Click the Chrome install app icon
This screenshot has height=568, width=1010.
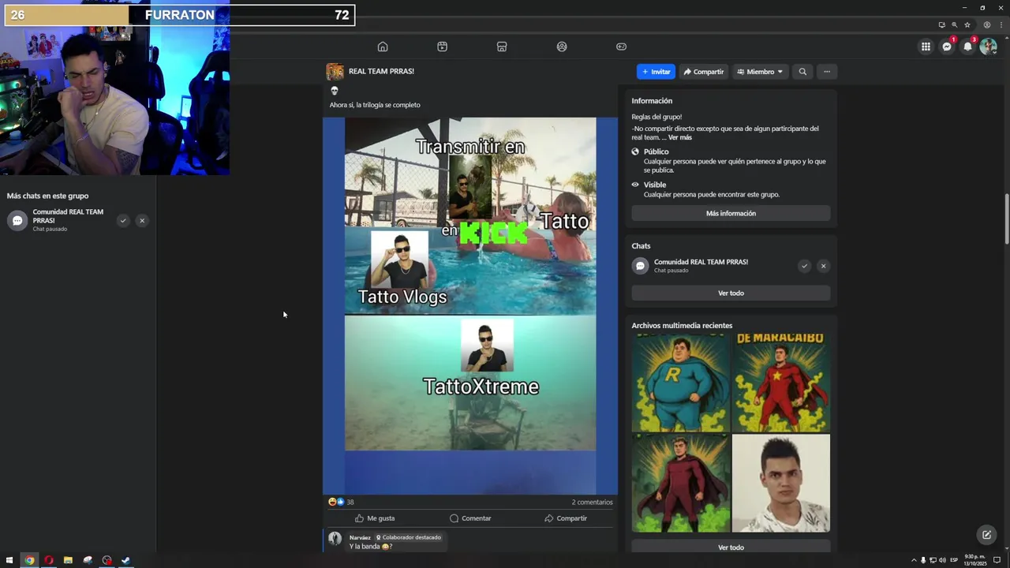click(941, 24)
